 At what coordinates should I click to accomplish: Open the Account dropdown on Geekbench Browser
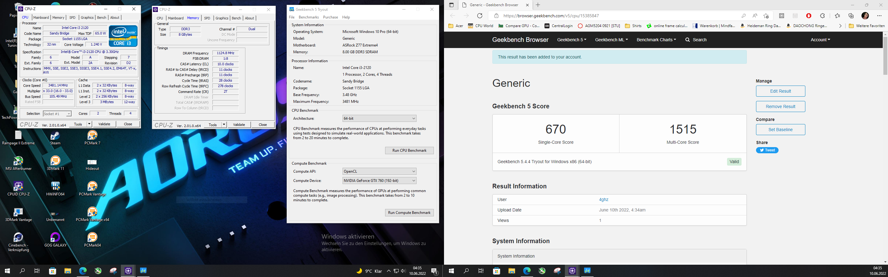pos(820,40)
